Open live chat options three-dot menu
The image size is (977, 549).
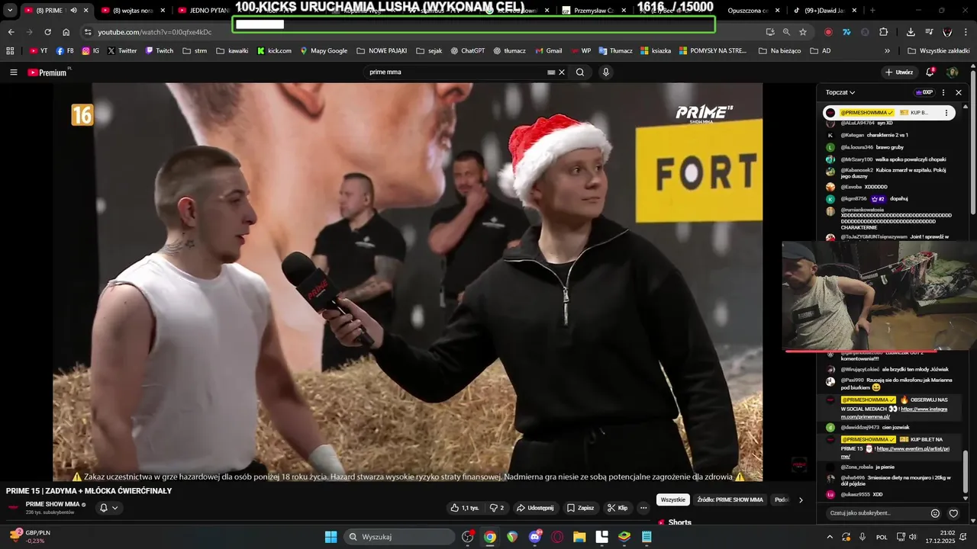[943, 92]
